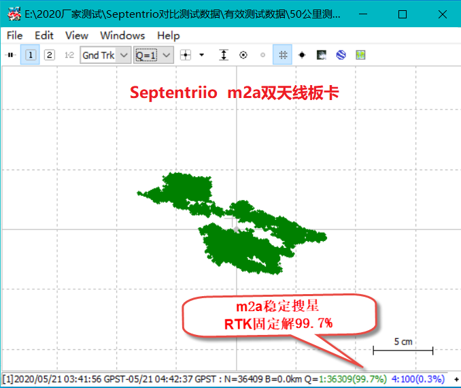Image resolution: width=461 pixels, height=388 pixels.
Task: Open the Gnd Trk plot type dropdown
Action: click(105, 55)
